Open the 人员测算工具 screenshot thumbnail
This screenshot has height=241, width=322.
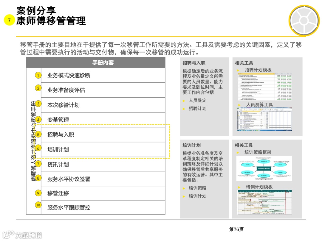click(264, 119)
